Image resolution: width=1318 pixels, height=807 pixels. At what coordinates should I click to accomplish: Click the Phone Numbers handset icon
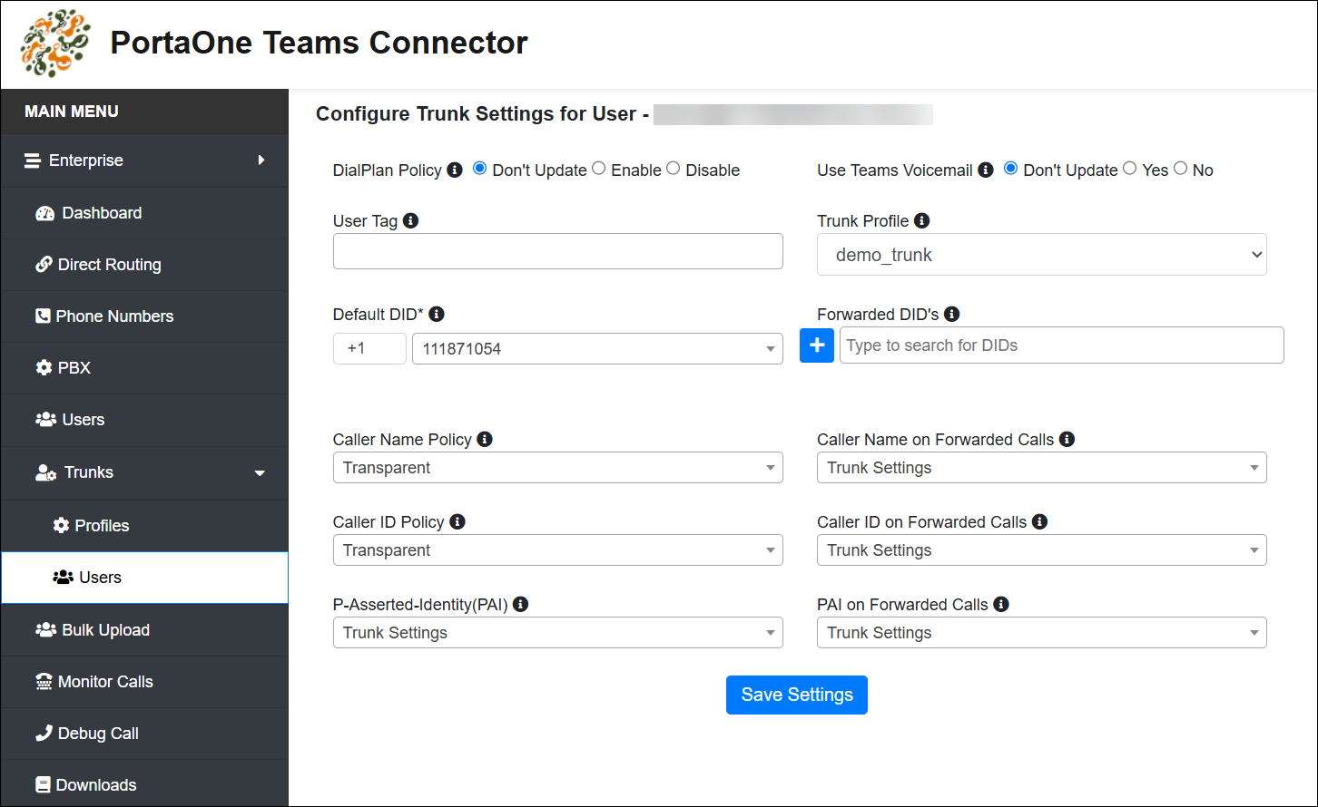tap(43, 316)
